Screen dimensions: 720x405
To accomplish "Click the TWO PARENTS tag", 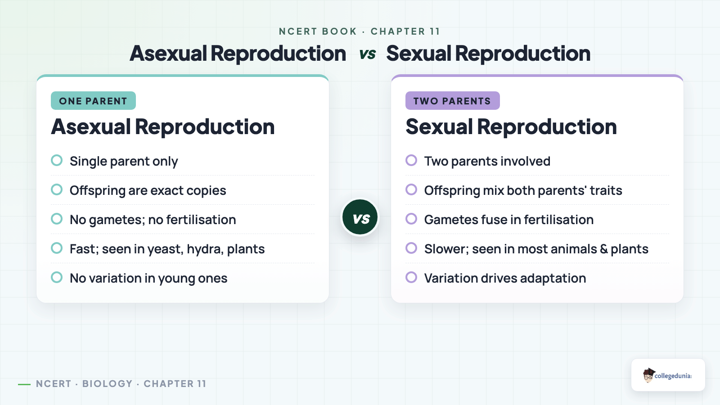I will [x=452, y=101].
